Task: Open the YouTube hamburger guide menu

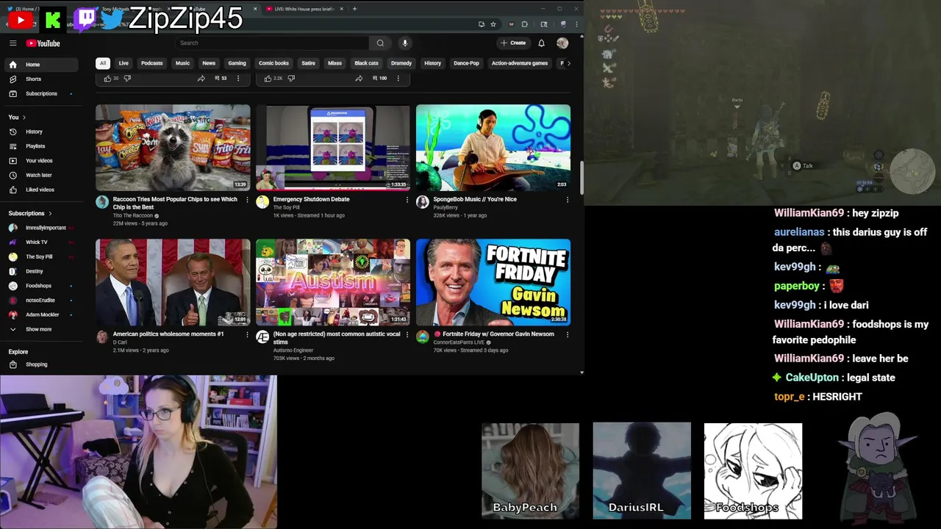Action: click(12, 43)
